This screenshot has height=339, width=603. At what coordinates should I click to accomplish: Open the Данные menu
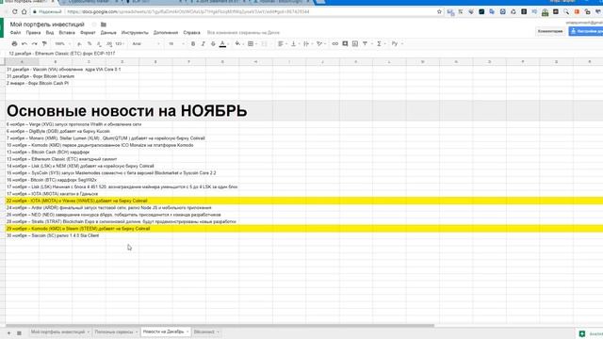(108, 33)
